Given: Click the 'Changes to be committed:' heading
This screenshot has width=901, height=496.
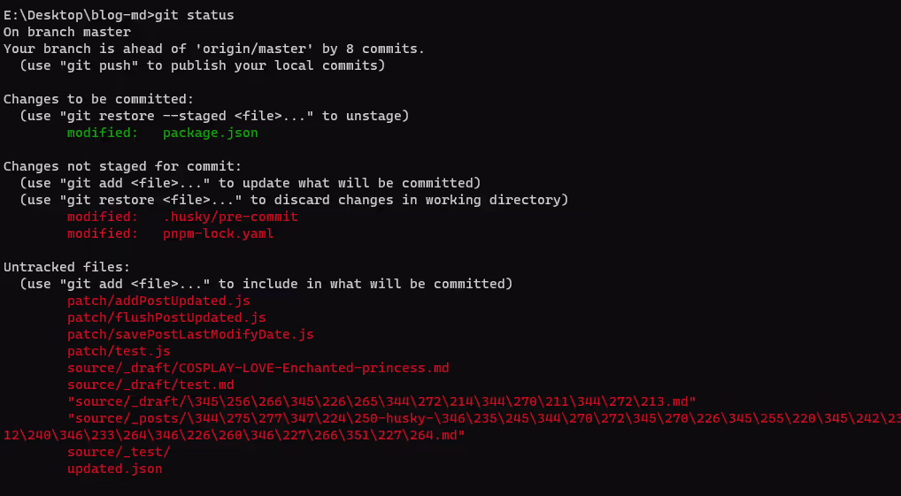Looking at the screenshot, I should [x=99, y=99].
